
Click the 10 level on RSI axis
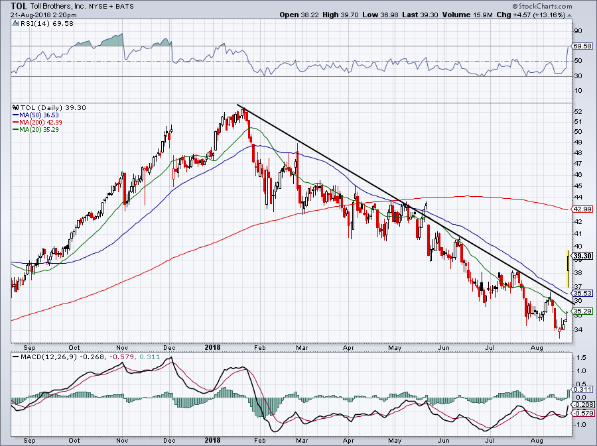pyautogui.click(x=578, y=91)
